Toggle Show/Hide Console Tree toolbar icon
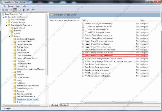Screen dimensions: 162x111 (x=15, y=10)
